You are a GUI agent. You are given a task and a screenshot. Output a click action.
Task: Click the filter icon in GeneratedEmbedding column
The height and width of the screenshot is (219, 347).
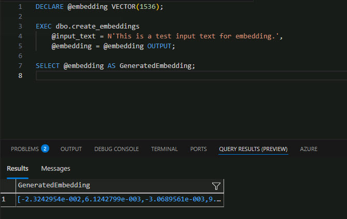[216, 186]
